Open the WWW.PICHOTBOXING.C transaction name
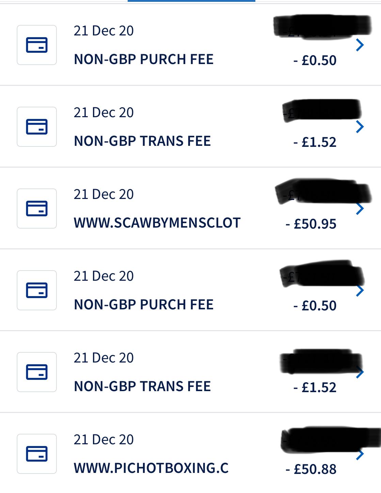The height and width of the screenshot is (493, 381). [x=151, y=468]
